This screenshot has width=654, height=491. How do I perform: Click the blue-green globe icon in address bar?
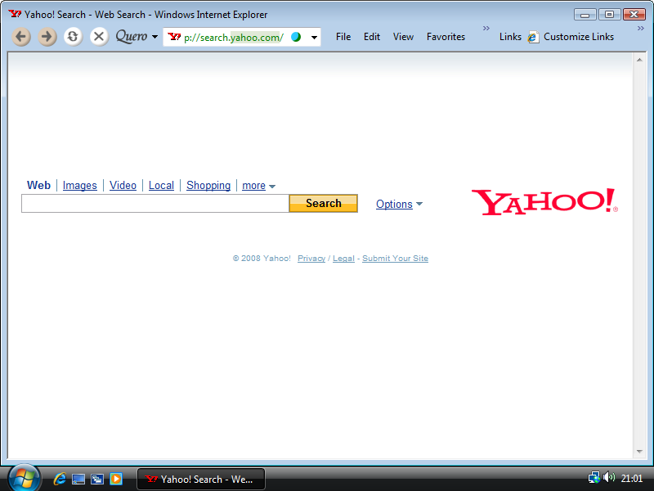[296, 37]
